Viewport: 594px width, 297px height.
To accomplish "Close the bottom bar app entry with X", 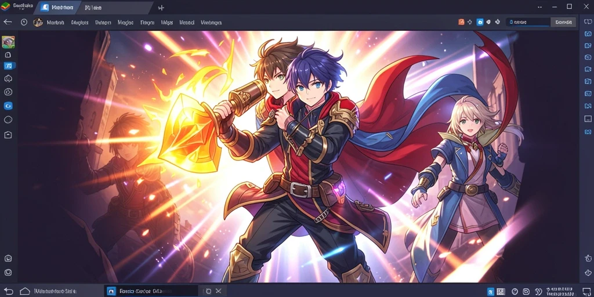I will [218, 291].
